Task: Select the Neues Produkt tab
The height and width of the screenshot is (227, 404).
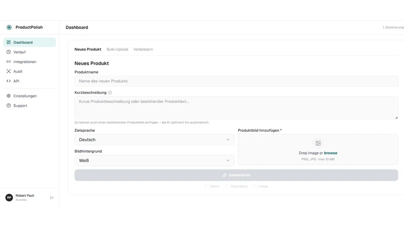Action: pyautogui.click(x=88, y=49)
